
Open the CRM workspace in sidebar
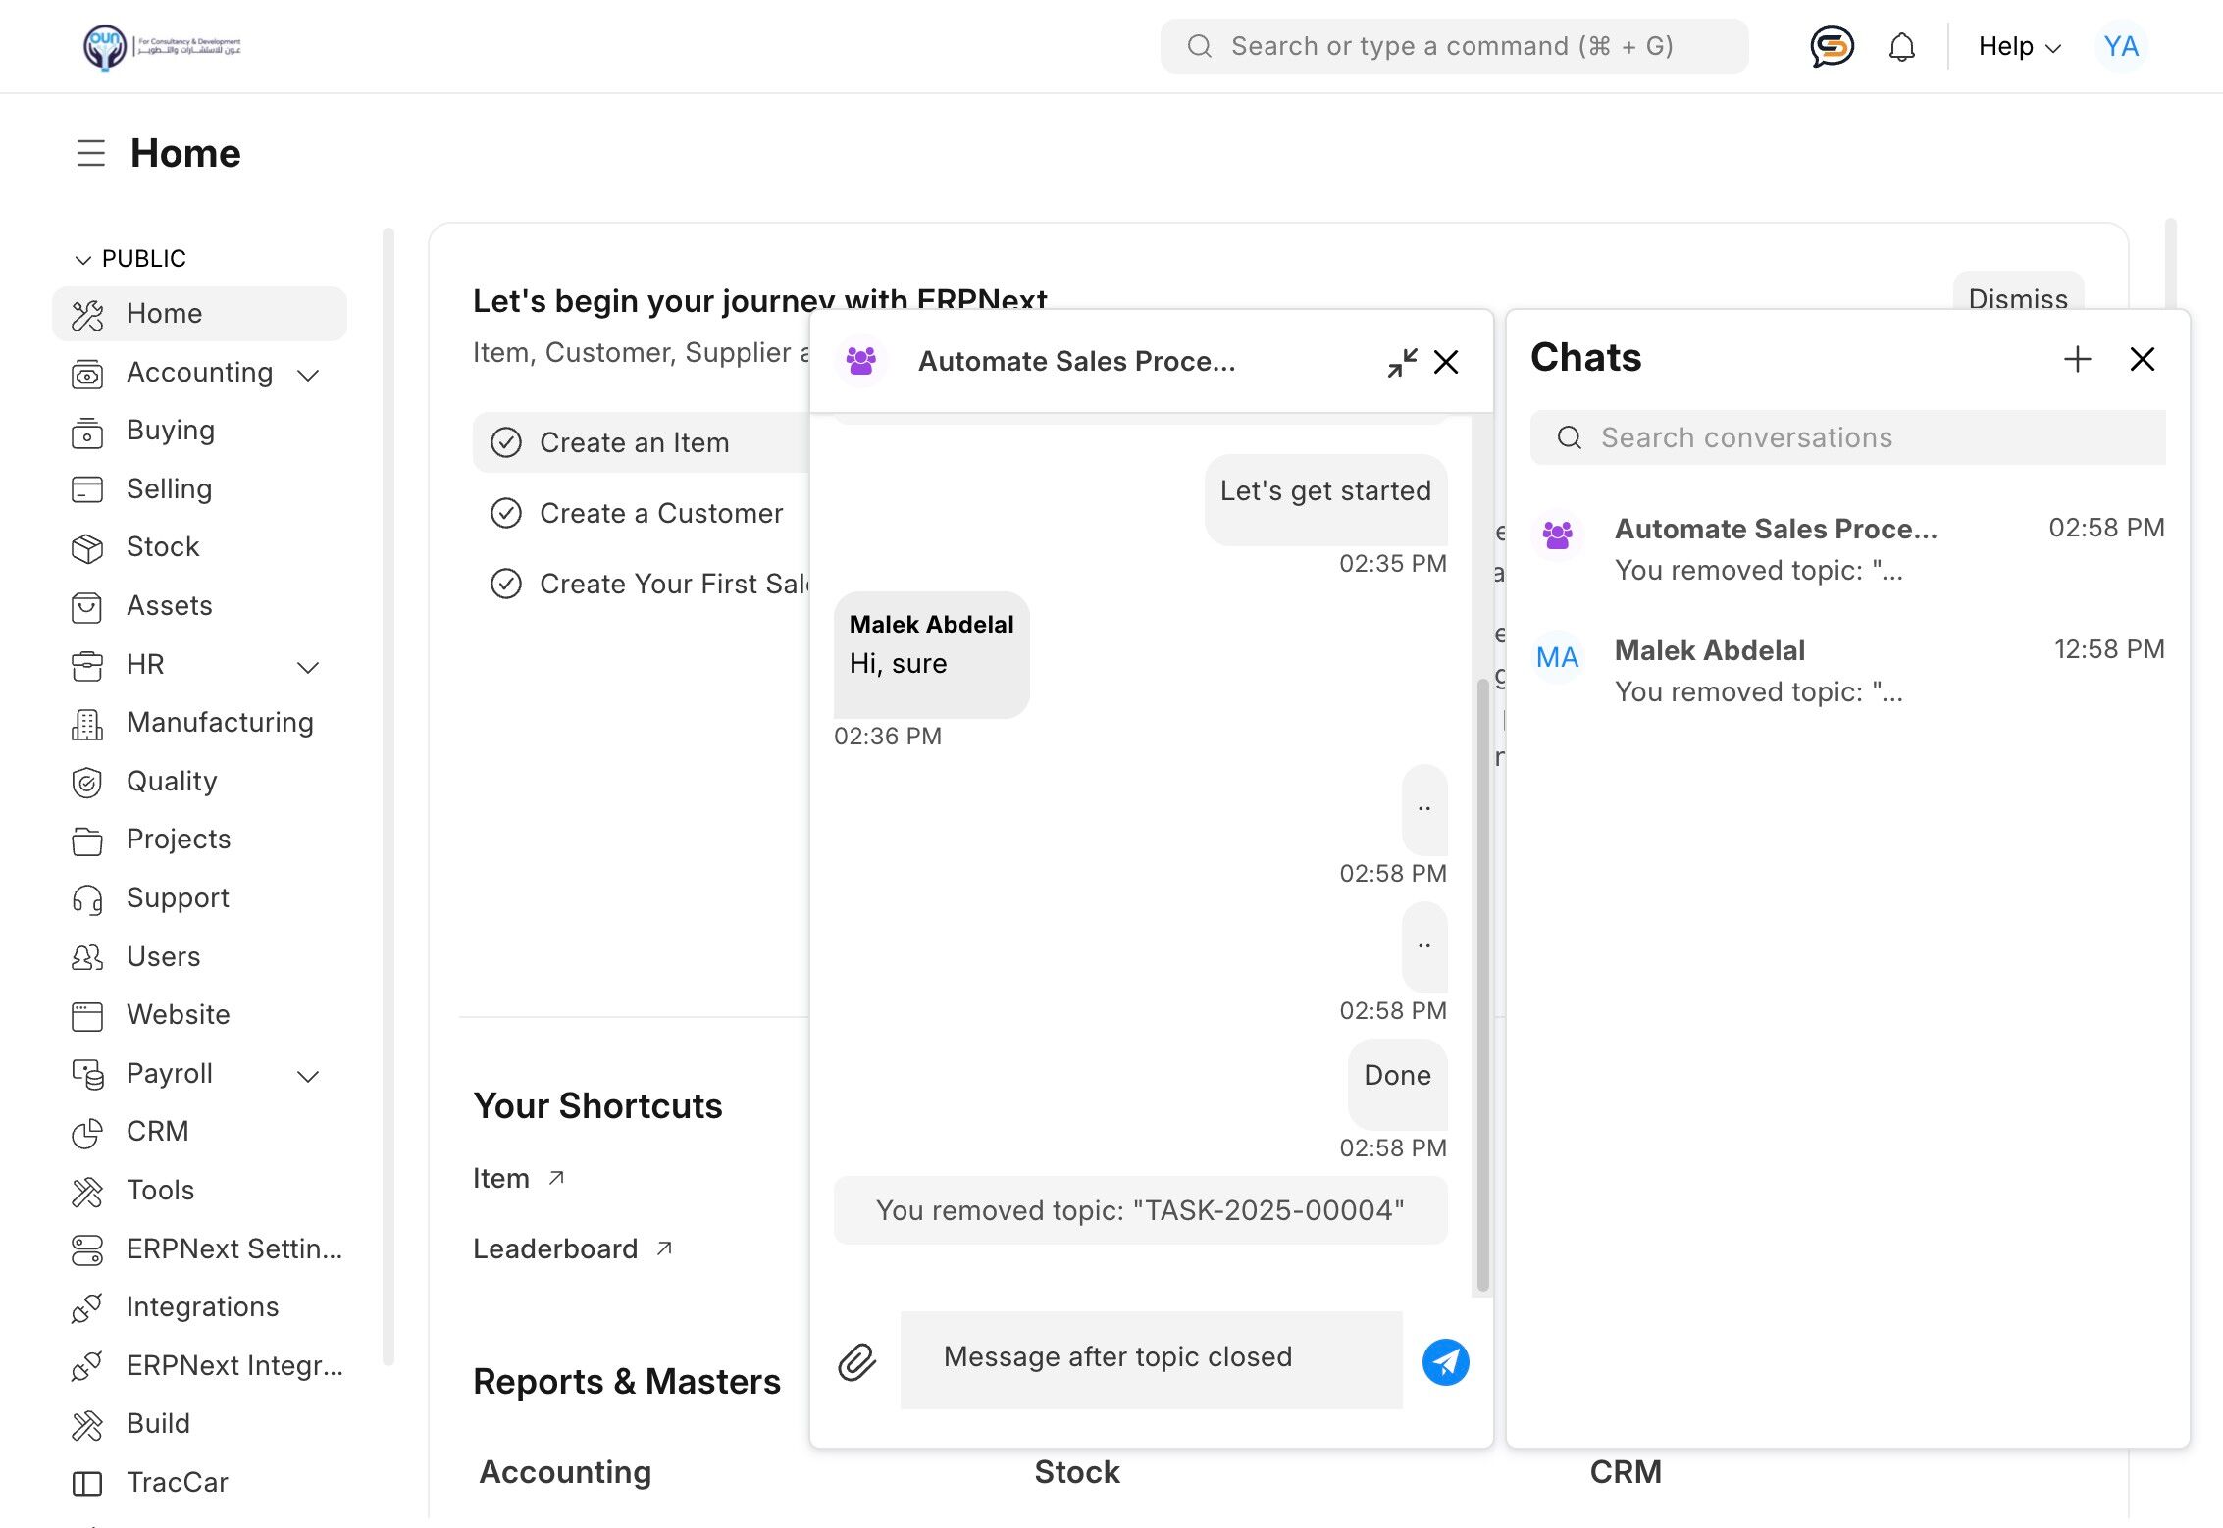[157, 1131]
